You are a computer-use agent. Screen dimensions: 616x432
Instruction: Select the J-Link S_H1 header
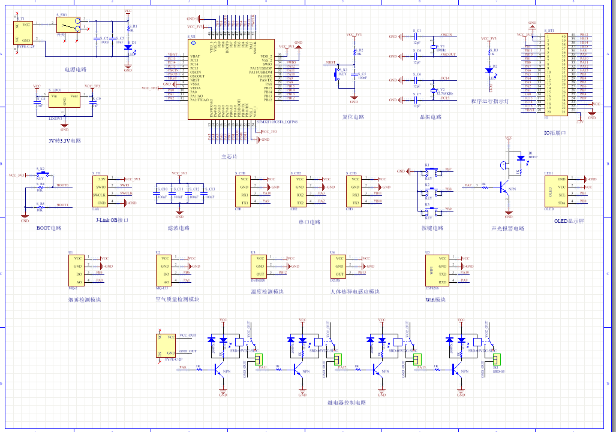click(101, 191)
